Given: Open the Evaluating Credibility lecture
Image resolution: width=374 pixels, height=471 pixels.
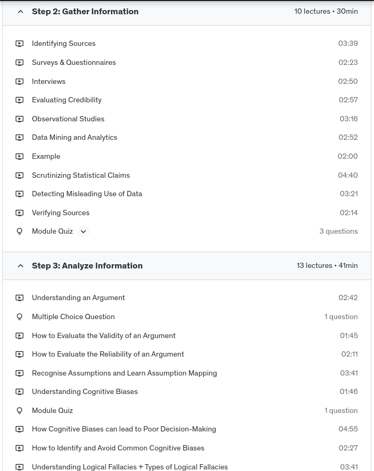Looking at the screenshot, I should 66,100.
